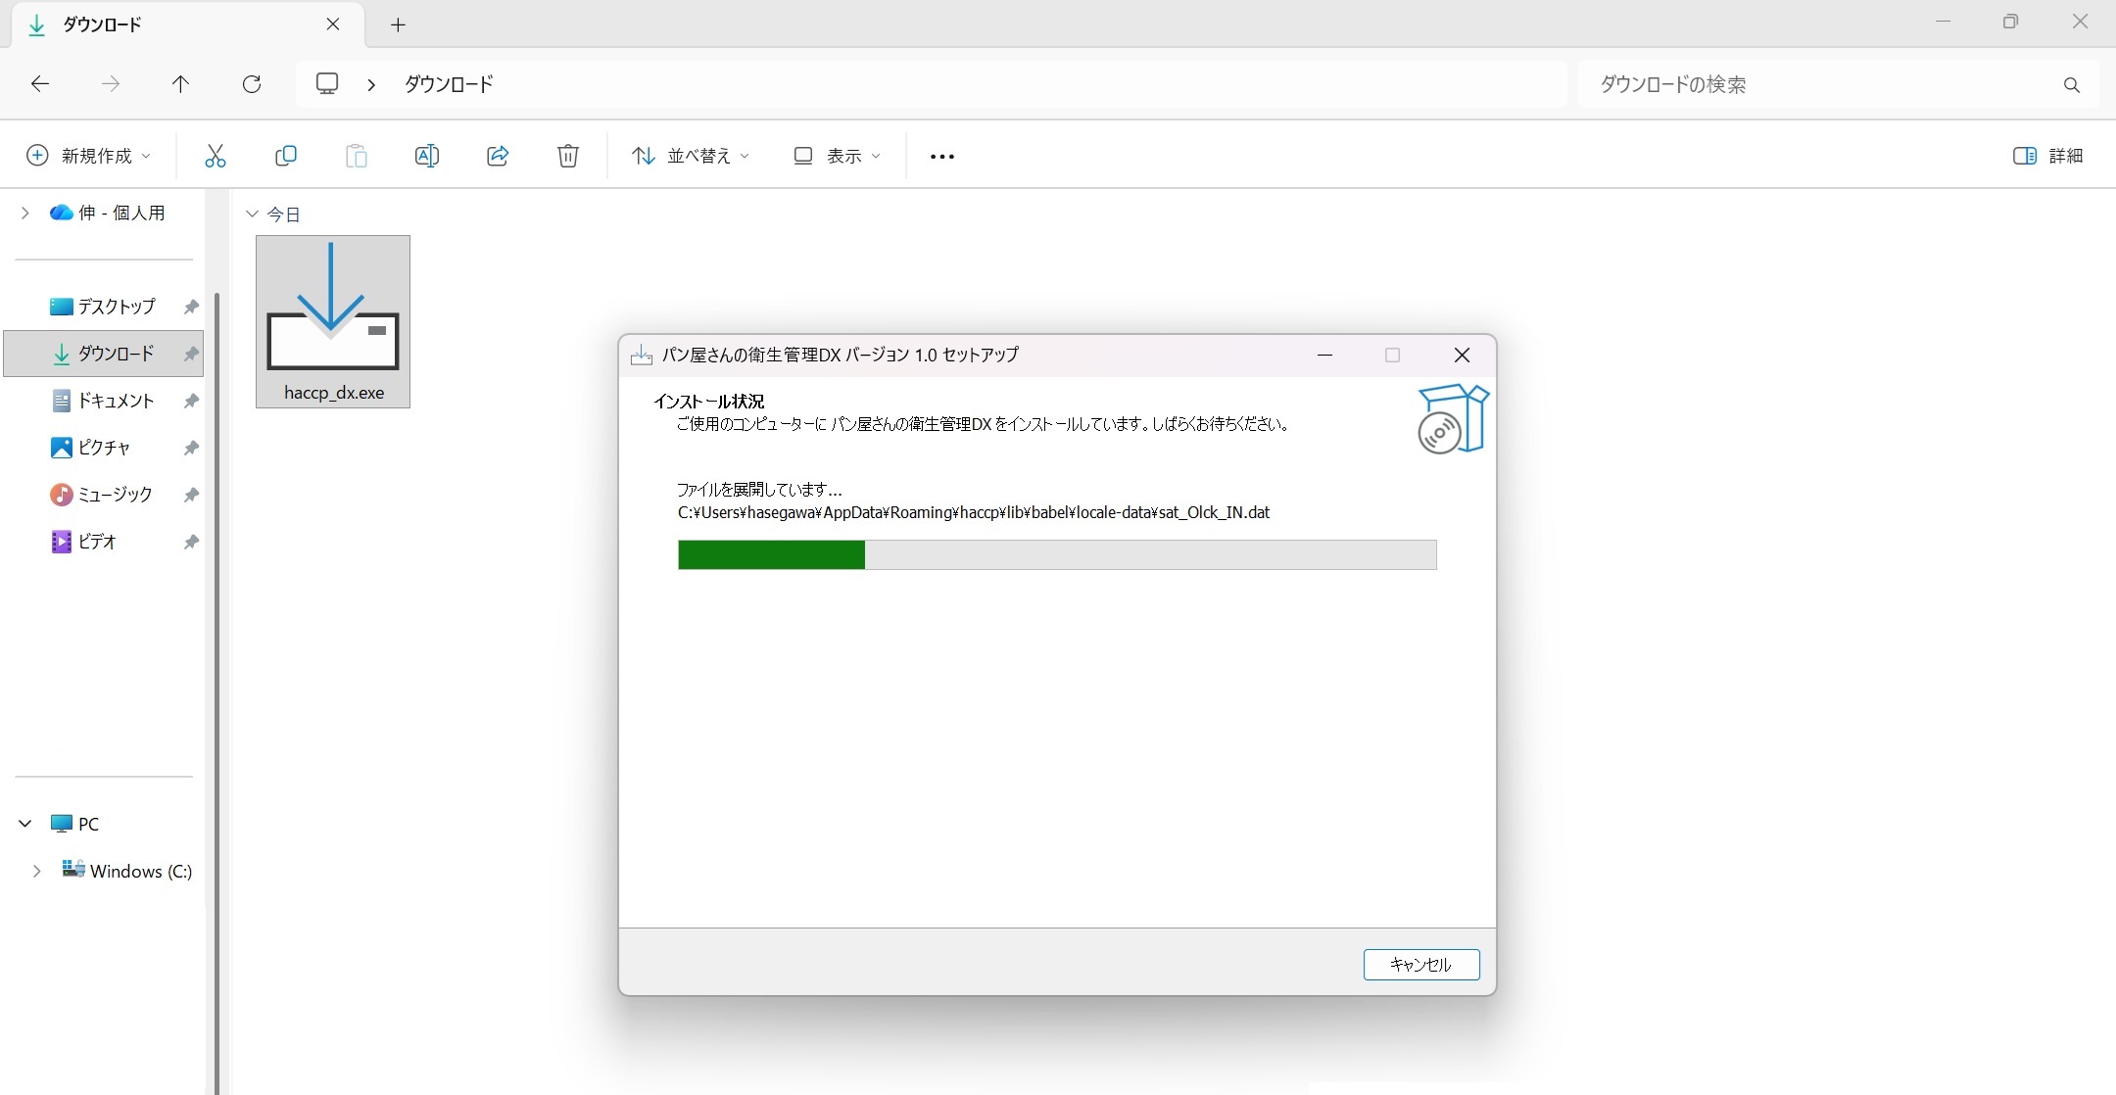
Task: Open a new tab with plus button
Action: pyautogui.click(x=398, y=25)
